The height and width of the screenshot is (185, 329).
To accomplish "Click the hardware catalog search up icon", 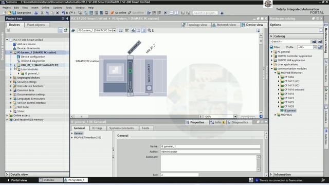I will click(x=320, y=42).
